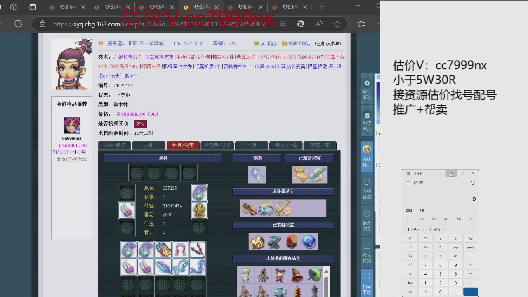The height and width of the screenshot is (297, 528).
Task: Expand the 函数 dropdown in calculator
Action: click(437, 229)
